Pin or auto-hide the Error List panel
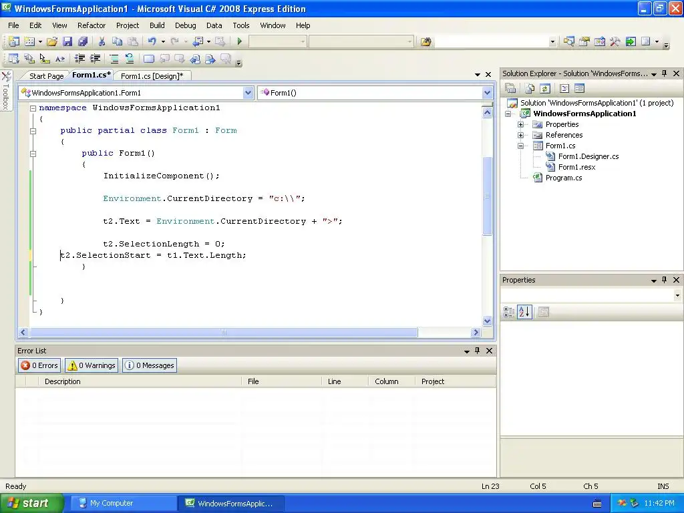The image size is (684, 513). tap(477, 351)
